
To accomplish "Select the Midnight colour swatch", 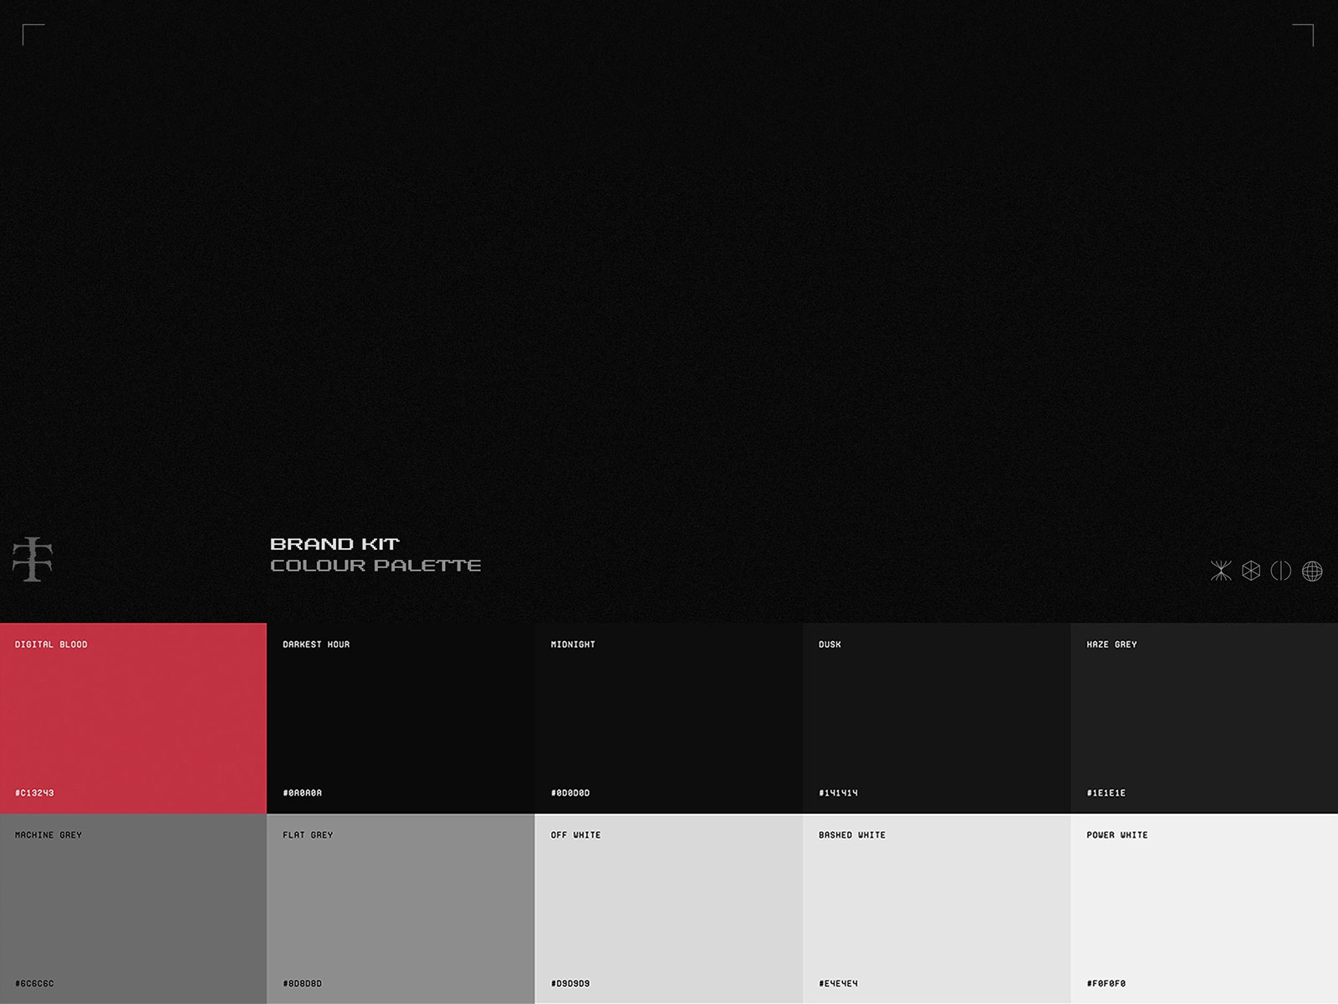I will coord(669,715).
